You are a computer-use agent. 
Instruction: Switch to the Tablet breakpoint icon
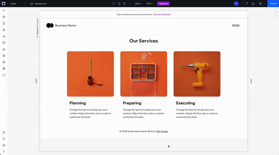coord(119,3)
